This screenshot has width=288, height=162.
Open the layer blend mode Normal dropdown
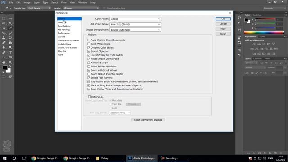click(x=255, y=68)
